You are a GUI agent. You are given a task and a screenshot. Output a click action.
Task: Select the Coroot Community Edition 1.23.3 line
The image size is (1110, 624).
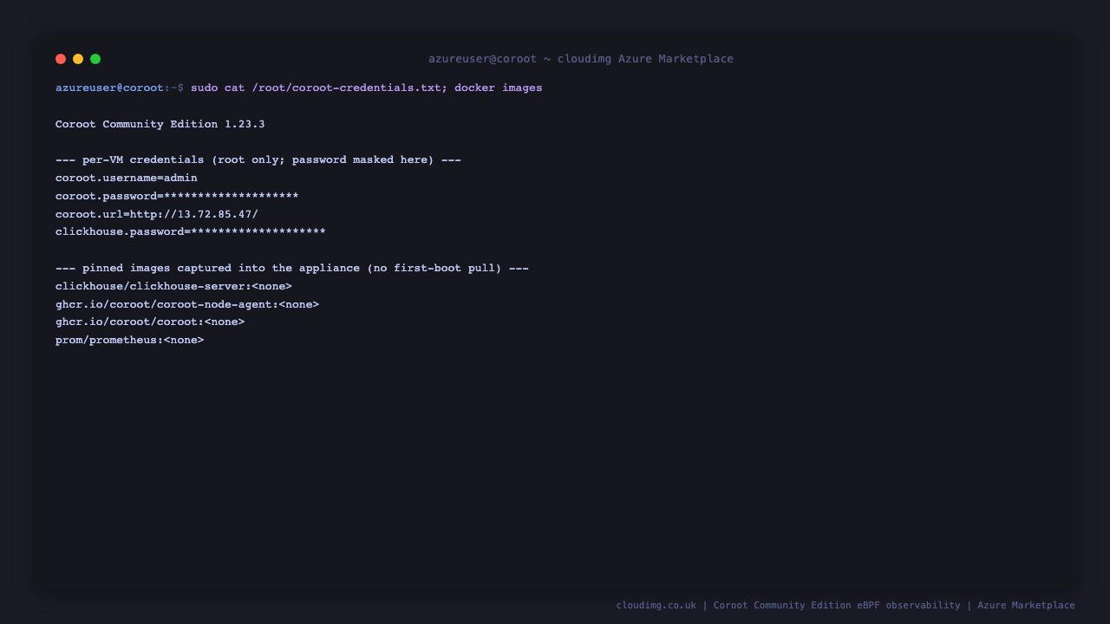[x=160, y=124]
